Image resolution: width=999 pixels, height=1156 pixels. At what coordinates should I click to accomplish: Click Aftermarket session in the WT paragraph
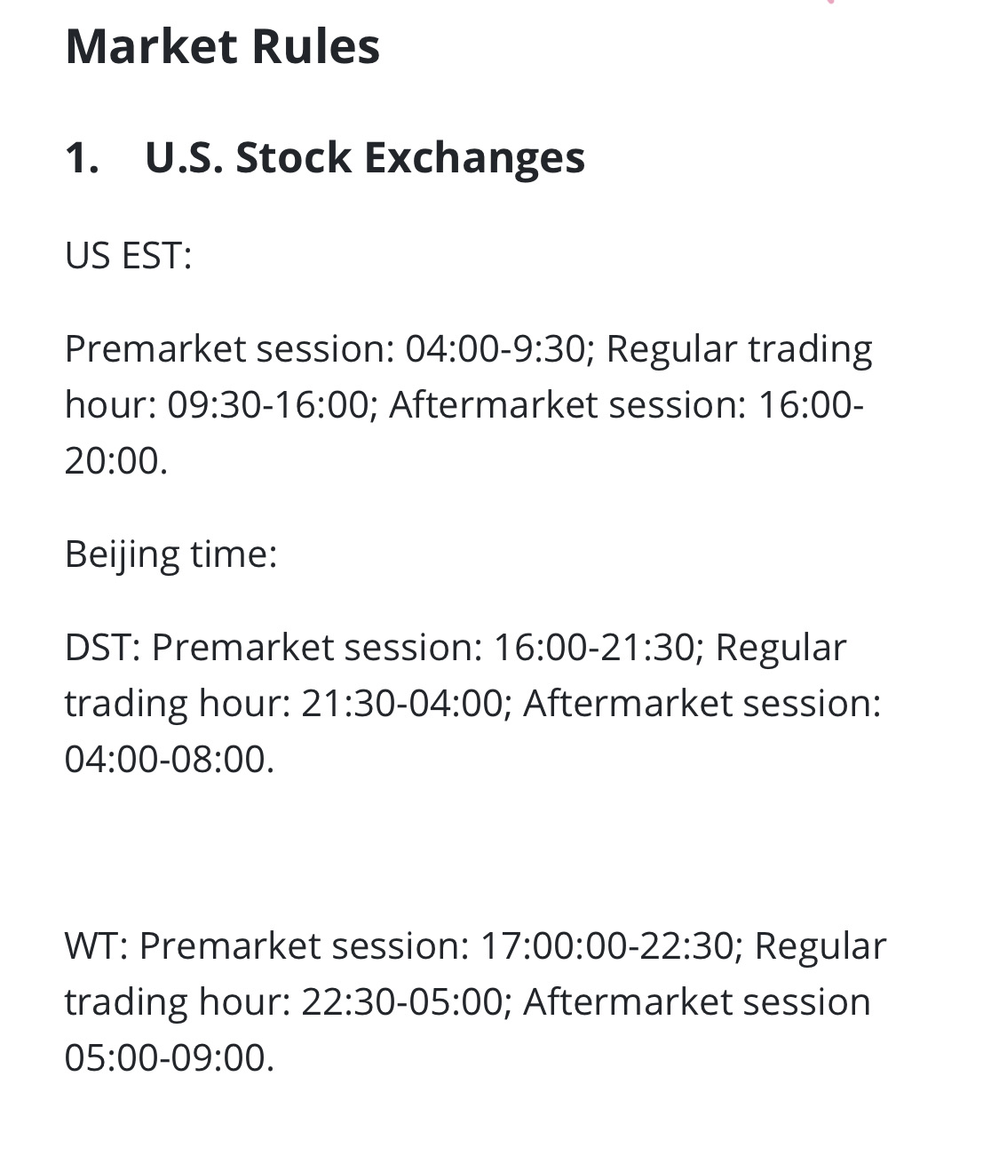(697, 1002)
